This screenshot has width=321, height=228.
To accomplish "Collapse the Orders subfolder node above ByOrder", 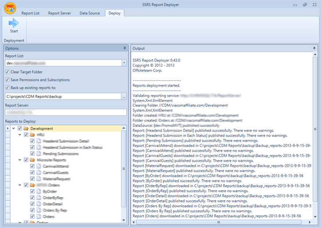I will (x=20, y=185).
